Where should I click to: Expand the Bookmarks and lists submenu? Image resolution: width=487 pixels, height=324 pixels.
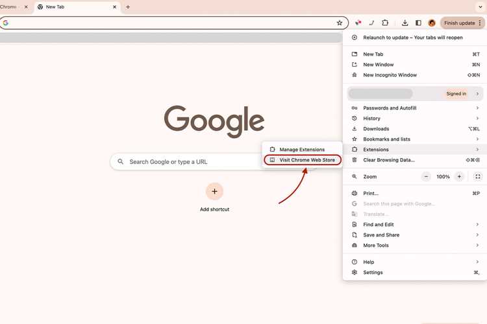(x=415, y=139)
